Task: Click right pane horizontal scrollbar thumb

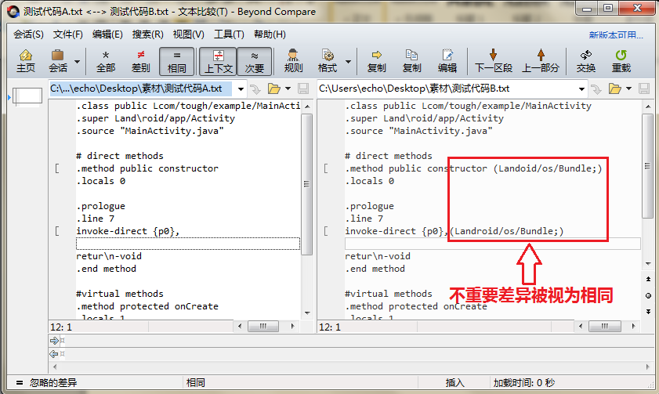Action: click(x=604, y=326)
